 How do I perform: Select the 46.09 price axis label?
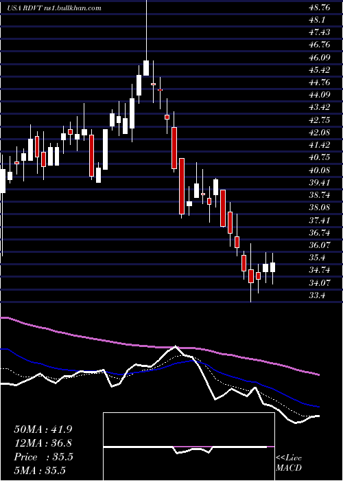[x=319, y=57]
